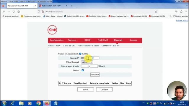
Task: Open the Histórico menu
Action: pos(23,1)
